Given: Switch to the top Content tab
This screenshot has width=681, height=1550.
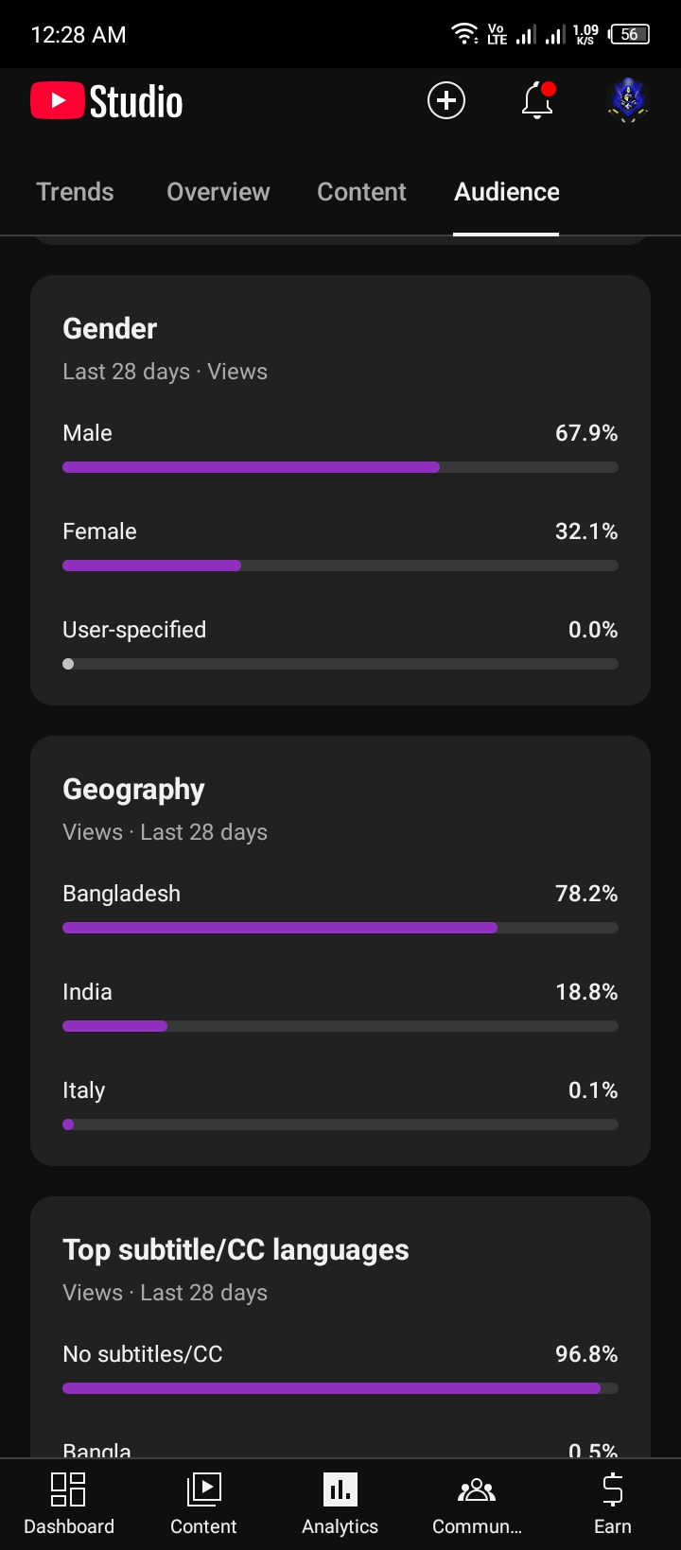Looking at the screenshot, I should tap(361, 192).
